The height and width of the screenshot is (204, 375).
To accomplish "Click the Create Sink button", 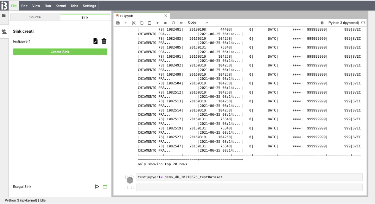I will tap(60, 51).
